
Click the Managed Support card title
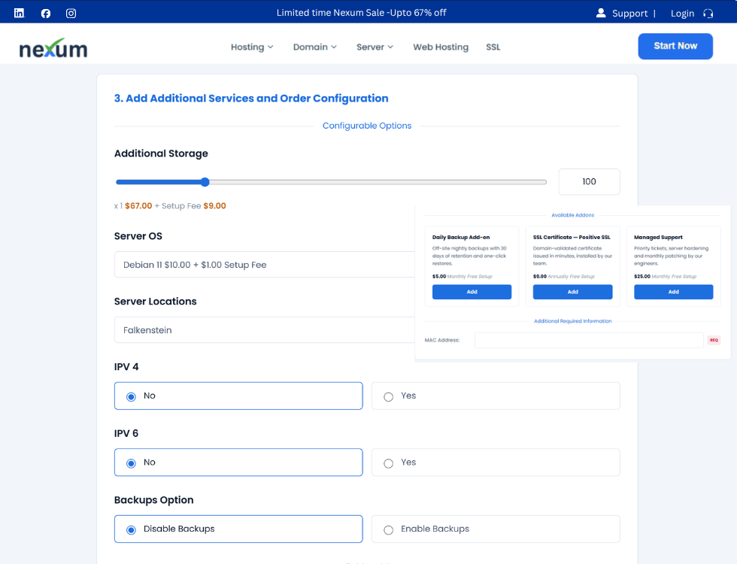pos(658,238)
